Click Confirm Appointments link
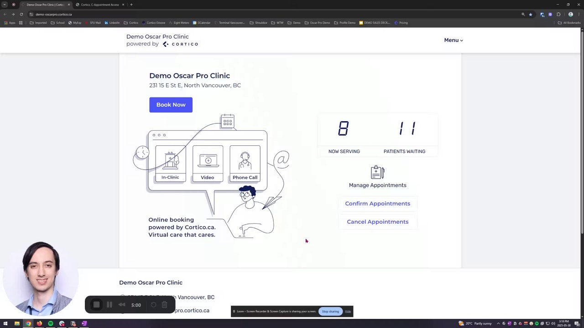The image size is (584, 328). pyautogui.click(x=377, y=204)
